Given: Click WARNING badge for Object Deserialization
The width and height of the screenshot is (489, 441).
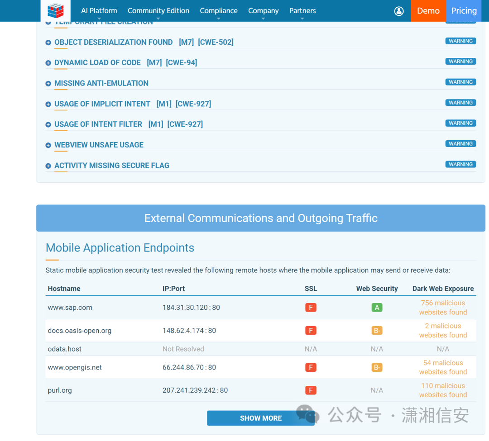Looking at the screenshot, I should [460, 41].
